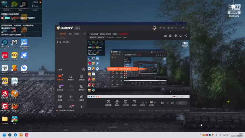Open the store box icon in stream header
The width and height of the screenshot is (245, 138).
(x=175, y=36)
